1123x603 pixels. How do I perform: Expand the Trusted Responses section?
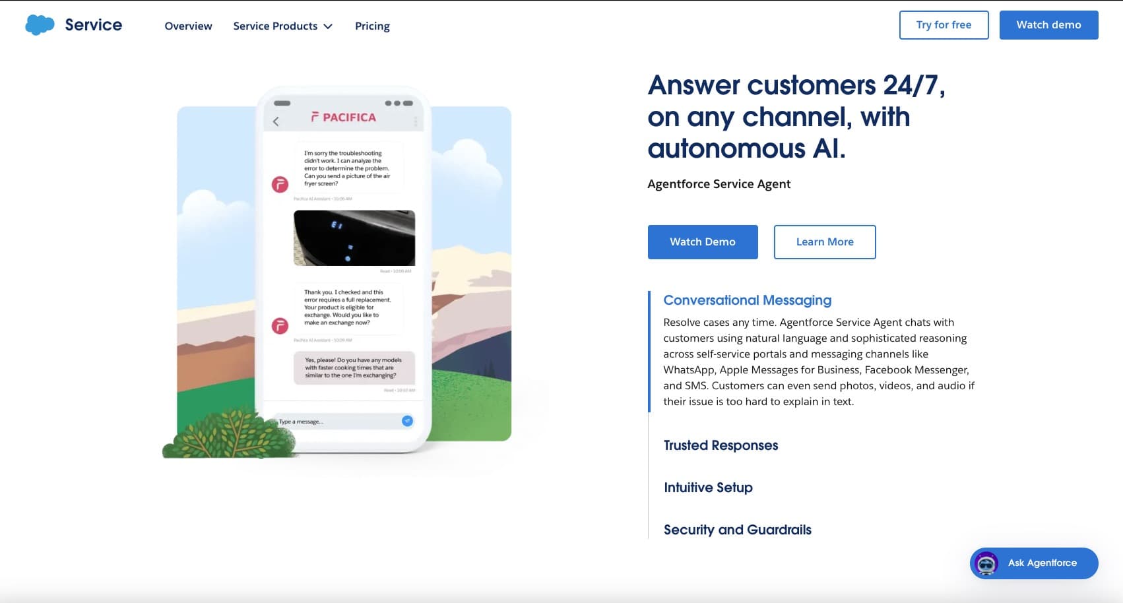pyautogui.click(x=721, y=445)
